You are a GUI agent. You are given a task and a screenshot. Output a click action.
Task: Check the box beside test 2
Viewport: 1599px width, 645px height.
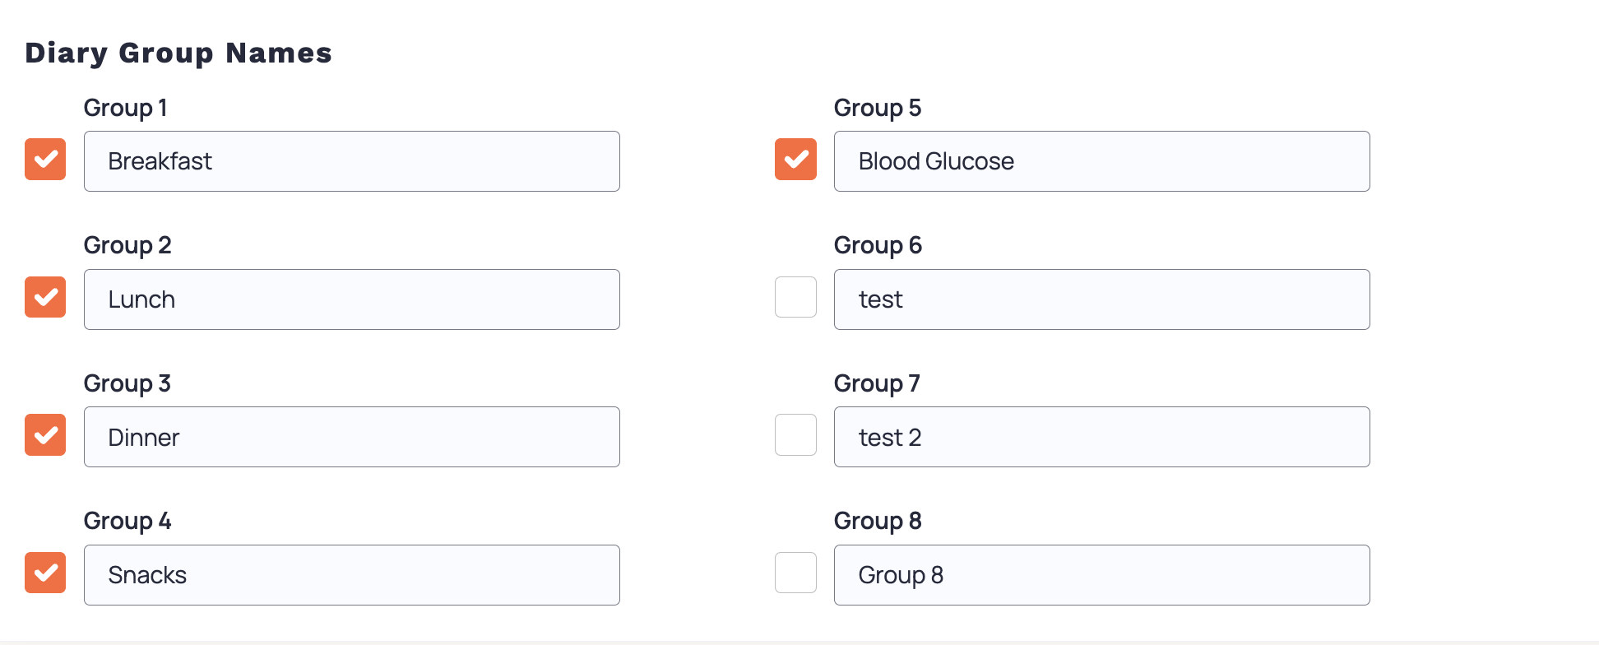795,434
